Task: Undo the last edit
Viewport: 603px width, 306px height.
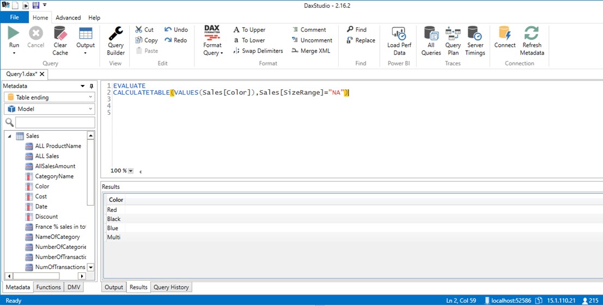Action: coord(176,29)
